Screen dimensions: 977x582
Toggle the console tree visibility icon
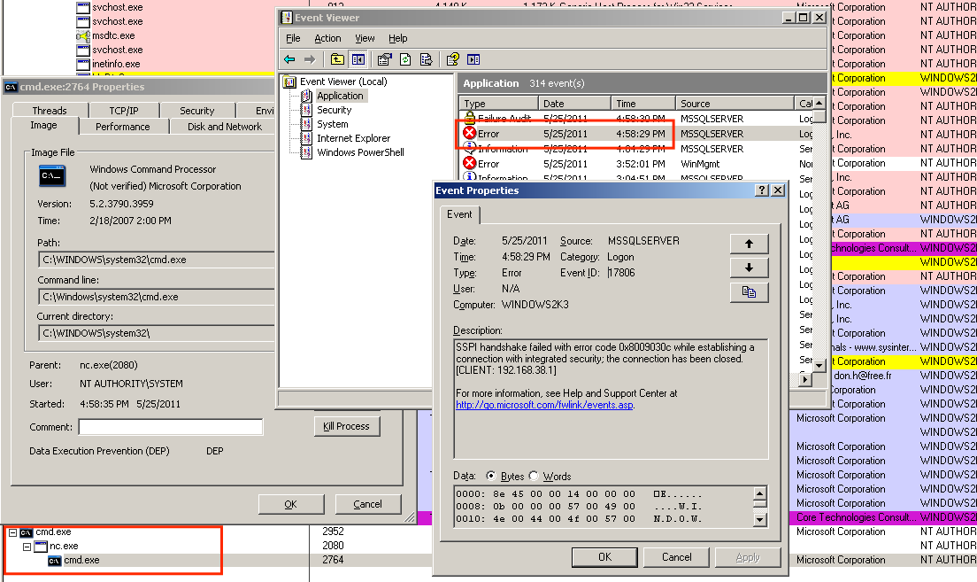click(x=358, y=58)
